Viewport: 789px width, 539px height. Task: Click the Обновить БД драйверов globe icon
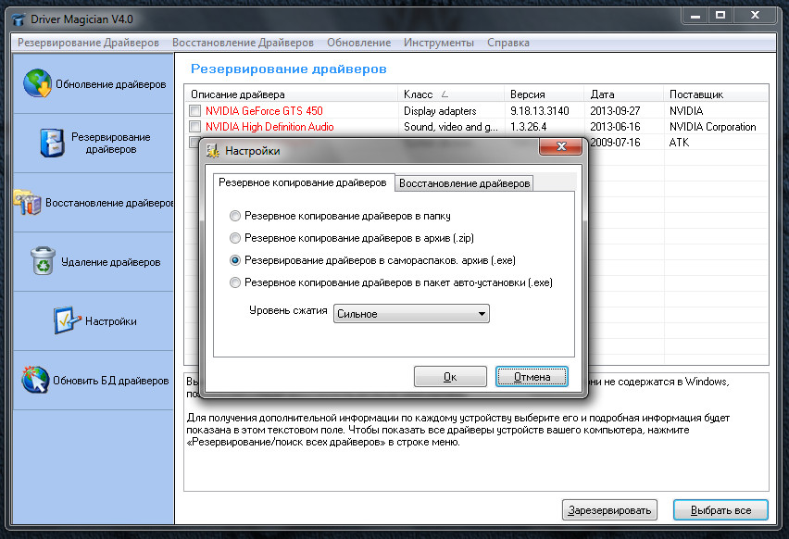[x=35, y=380]
